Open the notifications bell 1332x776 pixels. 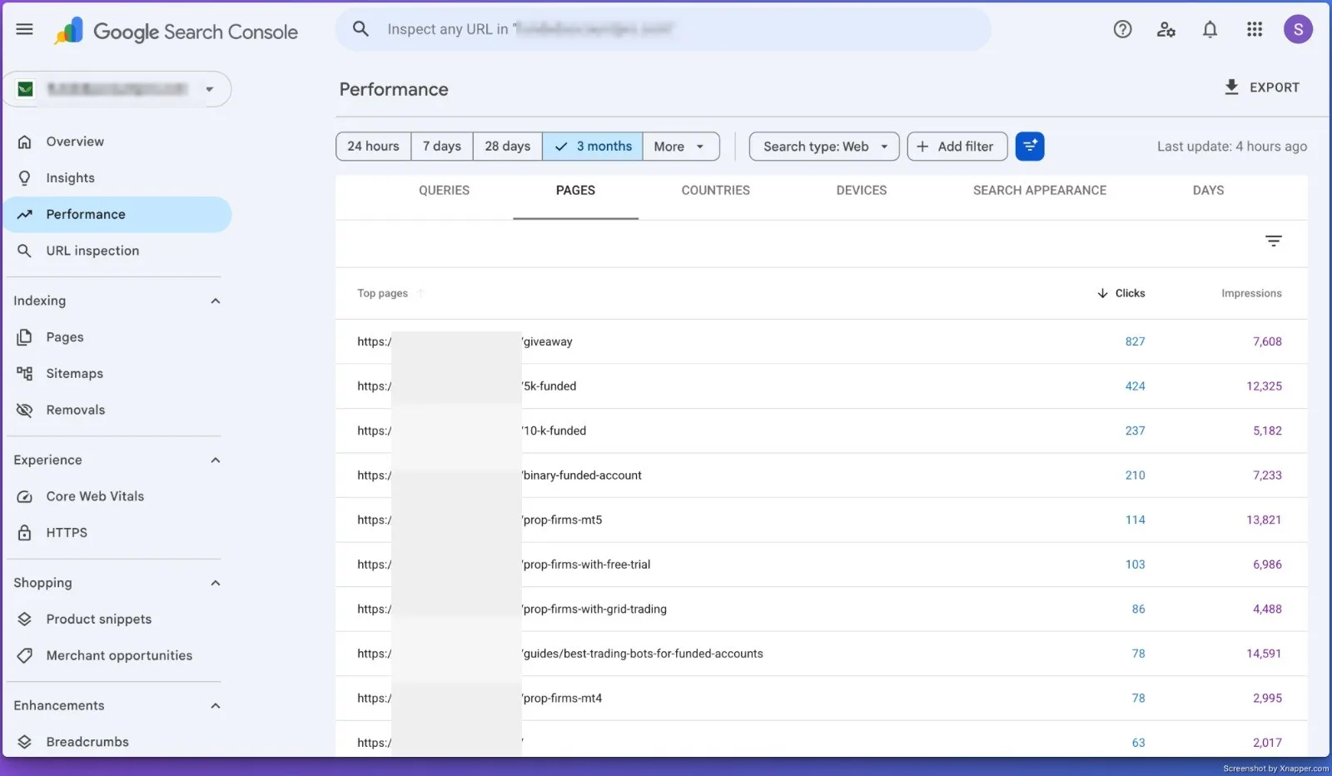tap(1210, 30)
